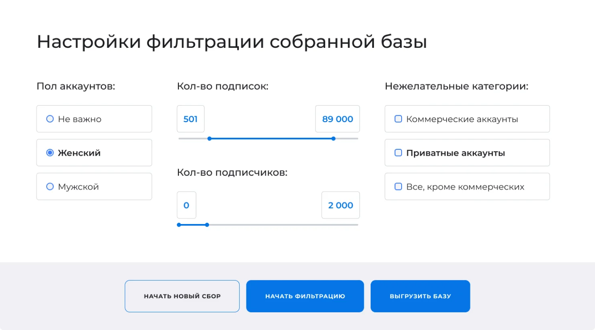Click the "Коммерческие аккаунты" label text

coord(462,119)
